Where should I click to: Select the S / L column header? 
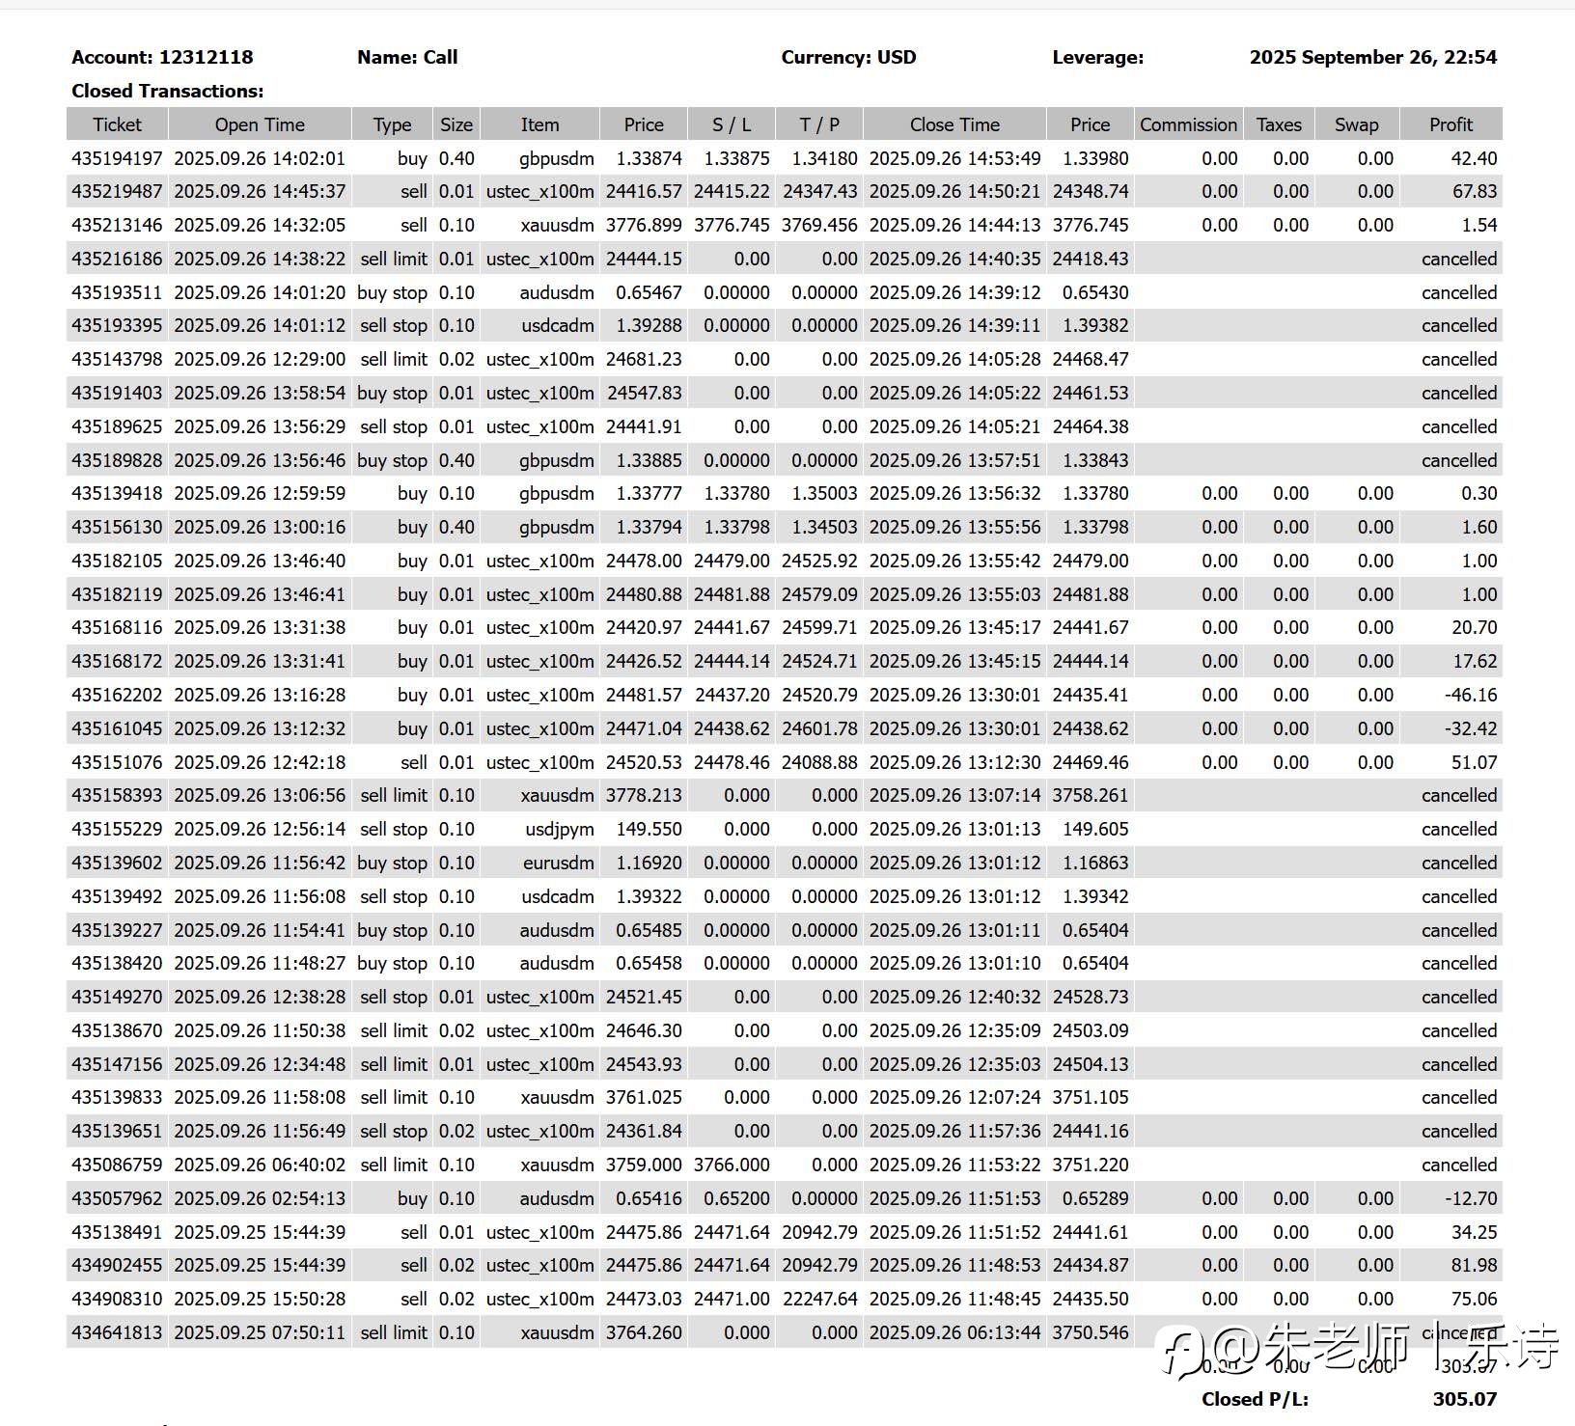pos(732,124)
